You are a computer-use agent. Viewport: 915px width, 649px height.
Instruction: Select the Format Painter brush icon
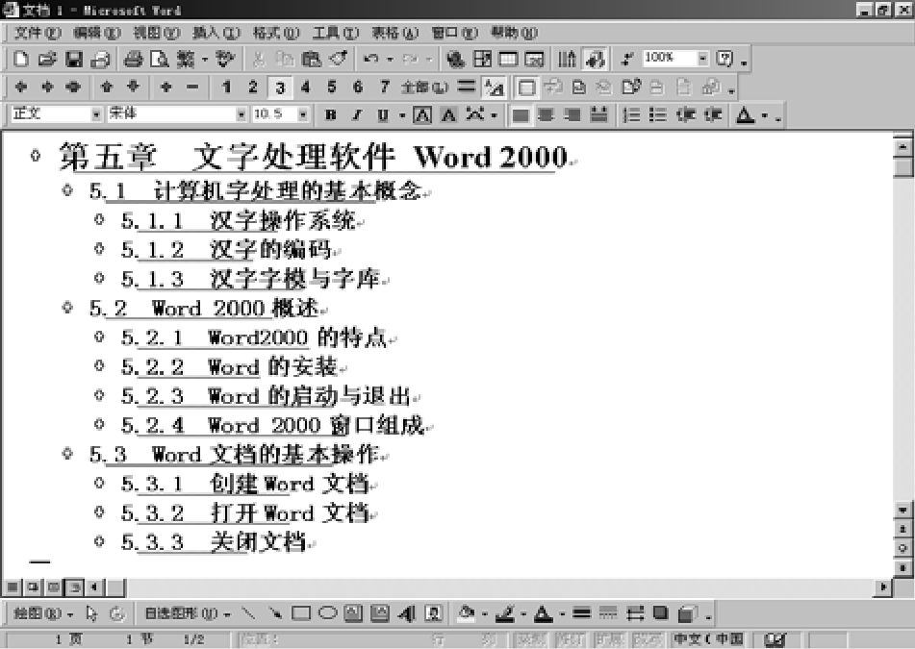pos(338,59)
